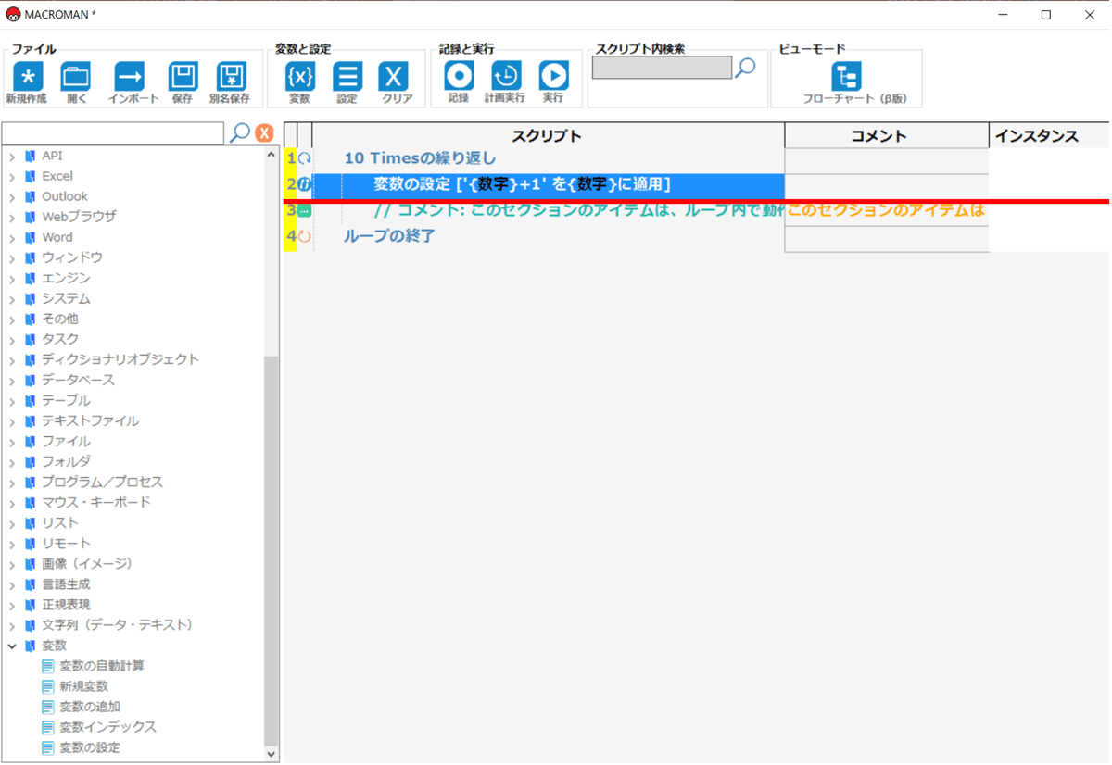Click the 開く (open) folder icon
This screenshot has width=1112, height=765.
click(76, 76)
